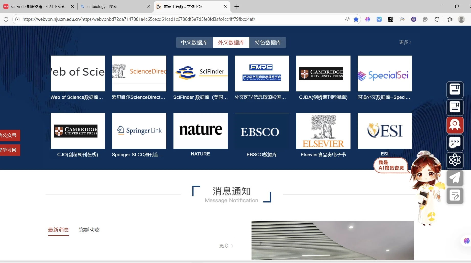Viewport: 471px width, 263px height.
Task: Open the CJDA Cambridge archive logo tile
Action: [323, 73]
